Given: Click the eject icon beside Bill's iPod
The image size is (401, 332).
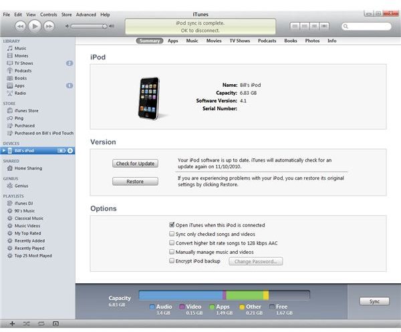Looking at the screenshot, I should [70, 150].
